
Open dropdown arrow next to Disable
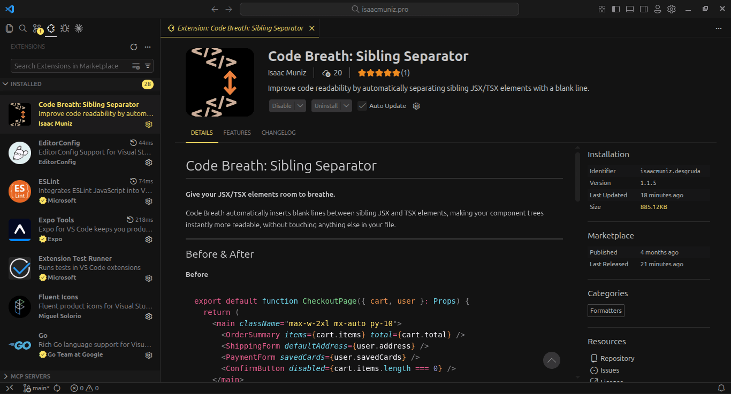pyautogui.click(x=301, y=106)
